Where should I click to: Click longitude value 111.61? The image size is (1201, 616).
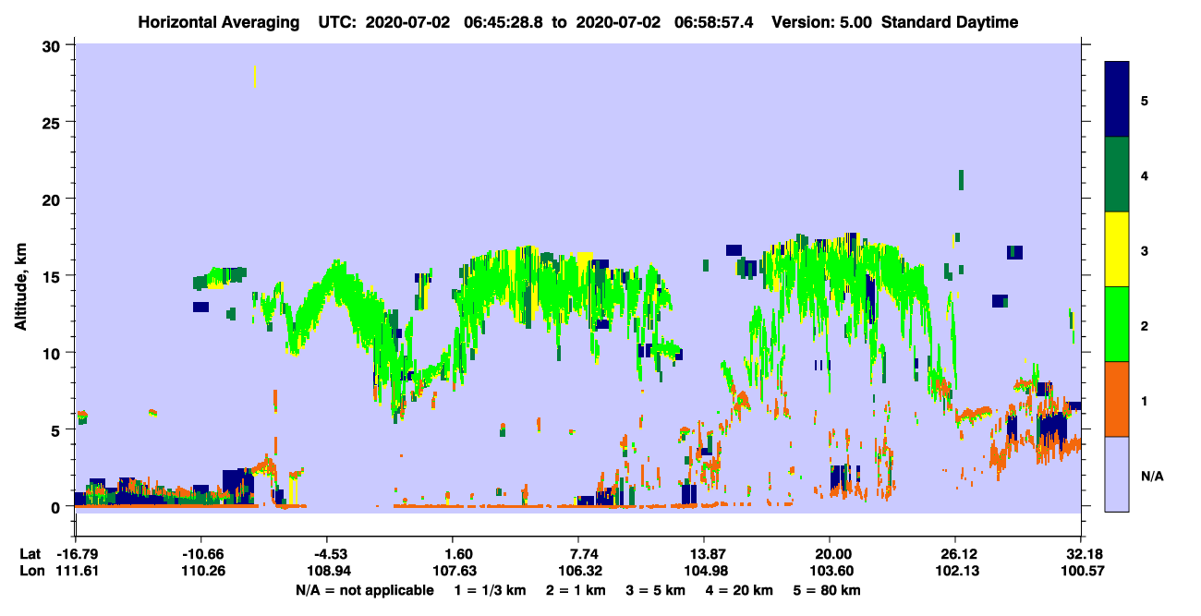pos(76,571)
